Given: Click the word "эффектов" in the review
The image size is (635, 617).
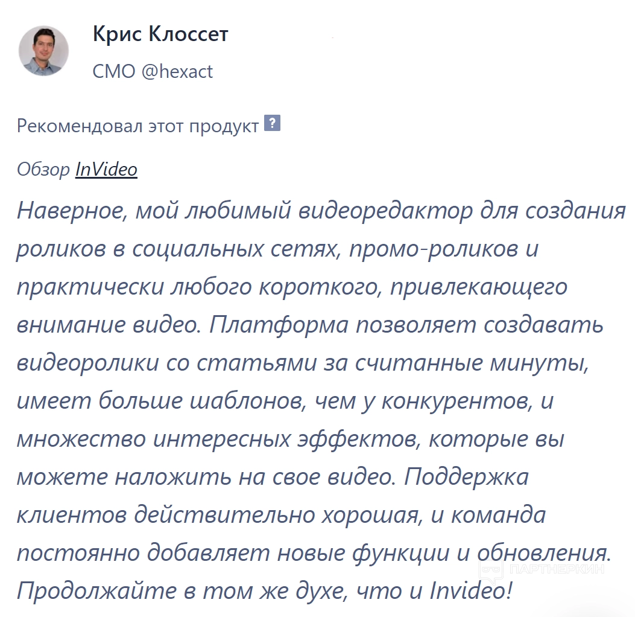Looking at the screenshot, I should click(x=355, y=439).
